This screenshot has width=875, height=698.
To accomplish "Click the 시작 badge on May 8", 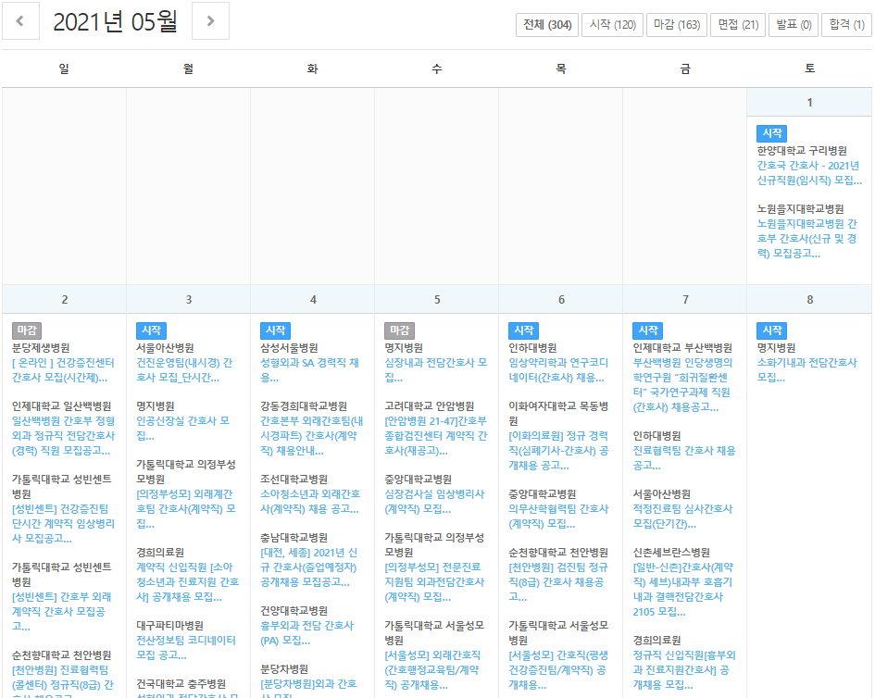I will [772, 330].
